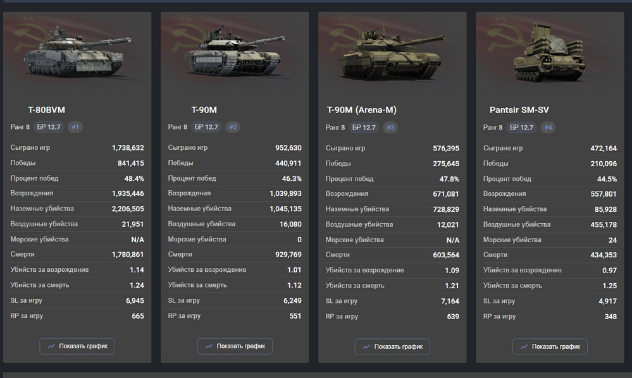Open the T-90M tank image
Viewport: 632px width, 378px height.
pos(235,51)
